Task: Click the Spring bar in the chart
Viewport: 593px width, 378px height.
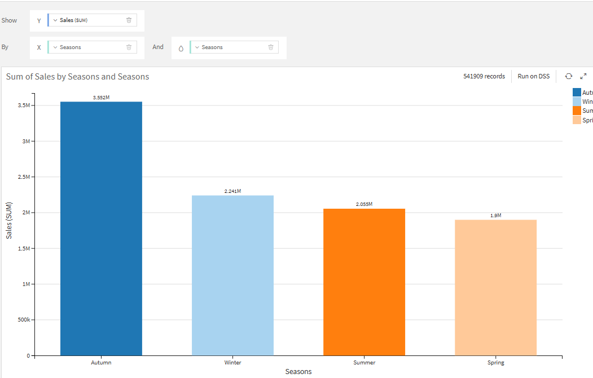Action: coord(496,288)
